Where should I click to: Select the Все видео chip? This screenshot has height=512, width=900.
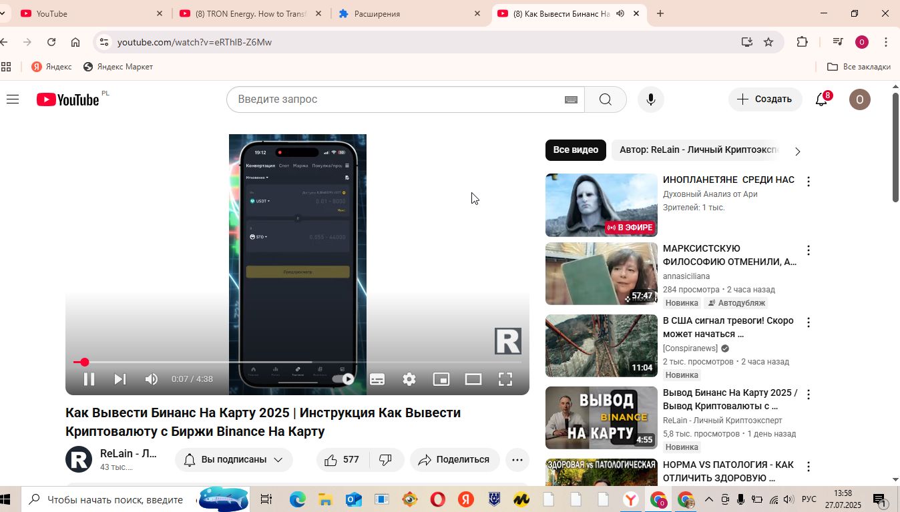(576, 150)
